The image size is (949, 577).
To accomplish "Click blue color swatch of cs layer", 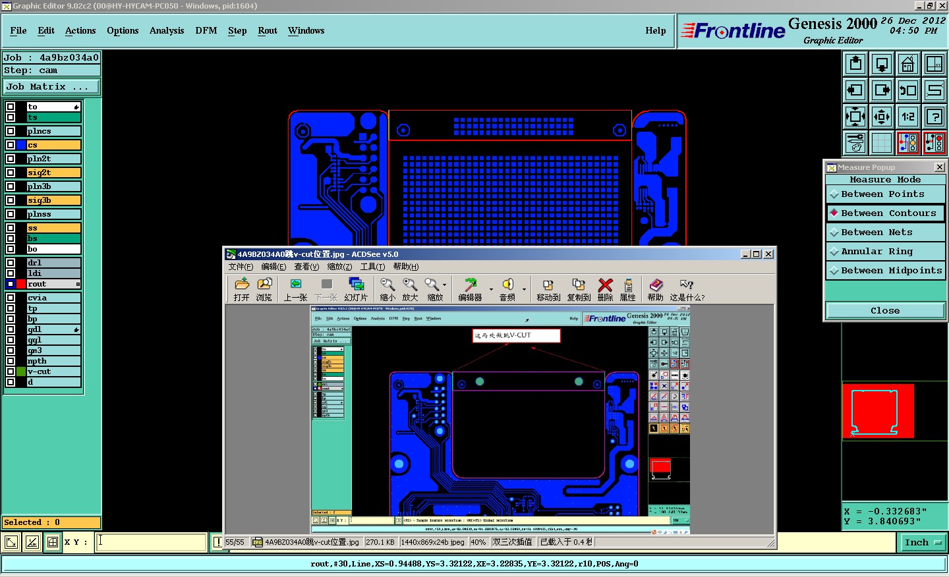I will pyautogui.click(x=21, y=145).
